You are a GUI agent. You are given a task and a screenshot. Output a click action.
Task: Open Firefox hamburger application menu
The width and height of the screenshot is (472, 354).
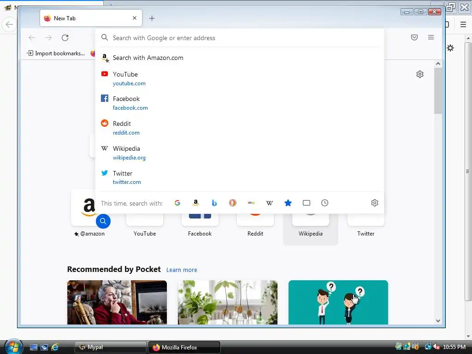[x=431, y=37]
